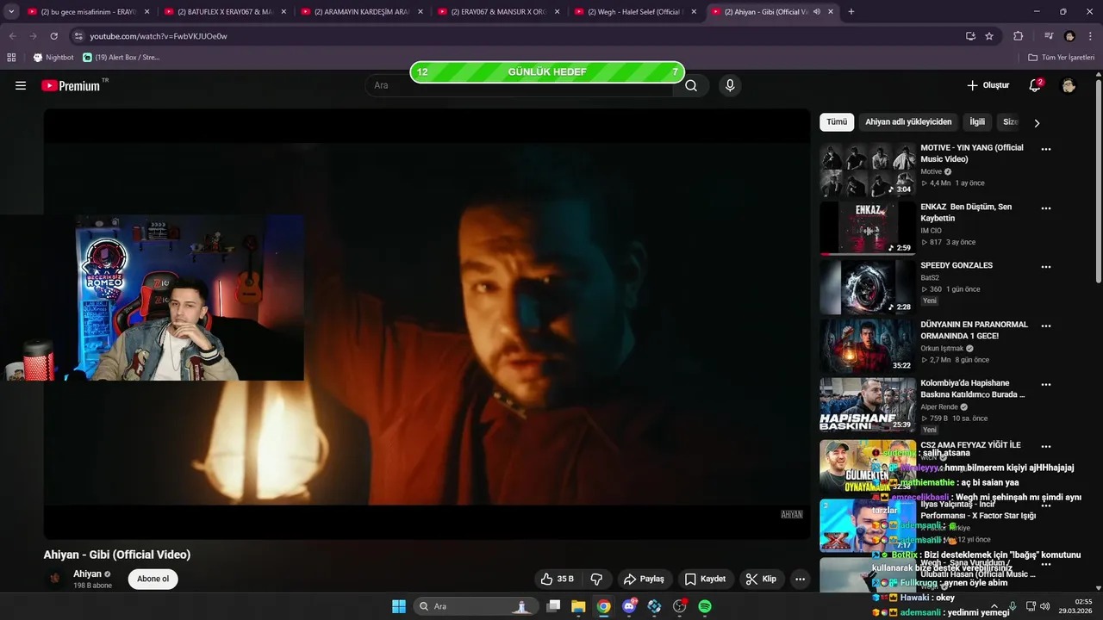Viewport: 1103px width, 620px height.
Task: Create a clip with Klip button
Action: pyautogui.click(x=761, y=579)
